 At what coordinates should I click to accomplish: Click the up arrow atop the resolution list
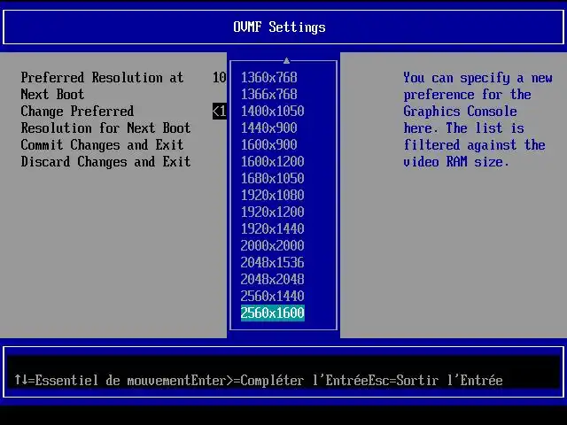(x=286, y=60)
